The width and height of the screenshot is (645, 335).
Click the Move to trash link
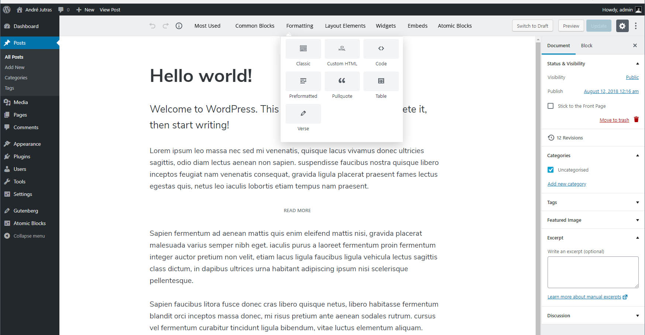pos(614,120)
